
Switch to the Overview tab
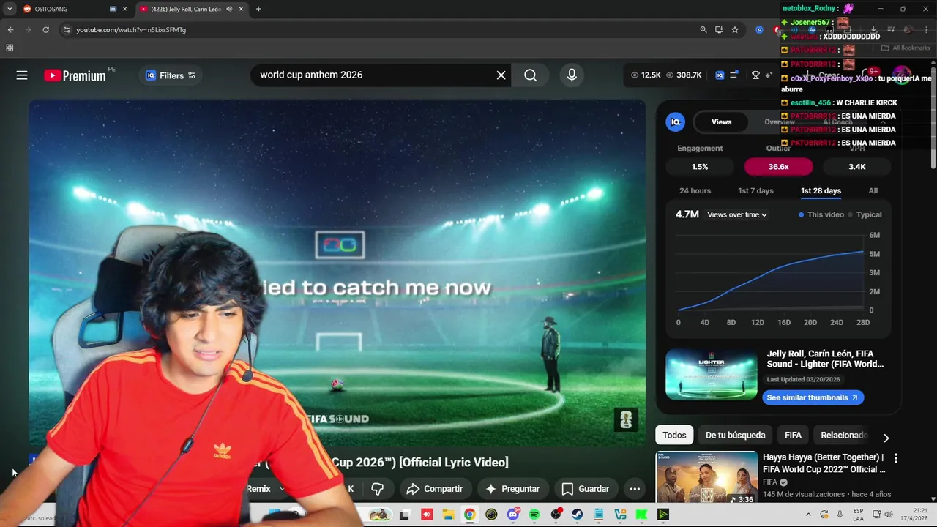(x=780, y=122)
